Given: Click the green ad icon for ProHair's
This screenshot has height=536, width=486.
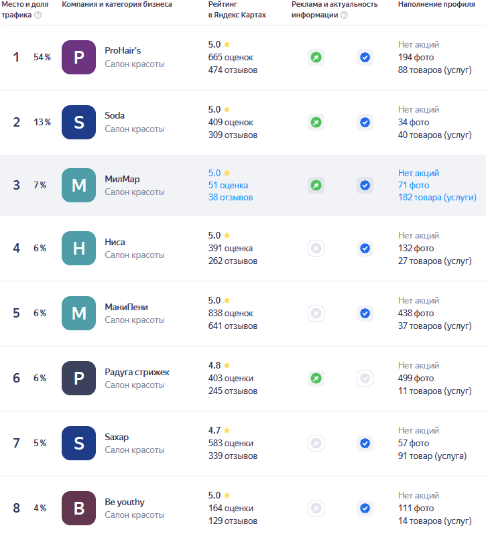Looking at the screenshot, I should 316,58.
